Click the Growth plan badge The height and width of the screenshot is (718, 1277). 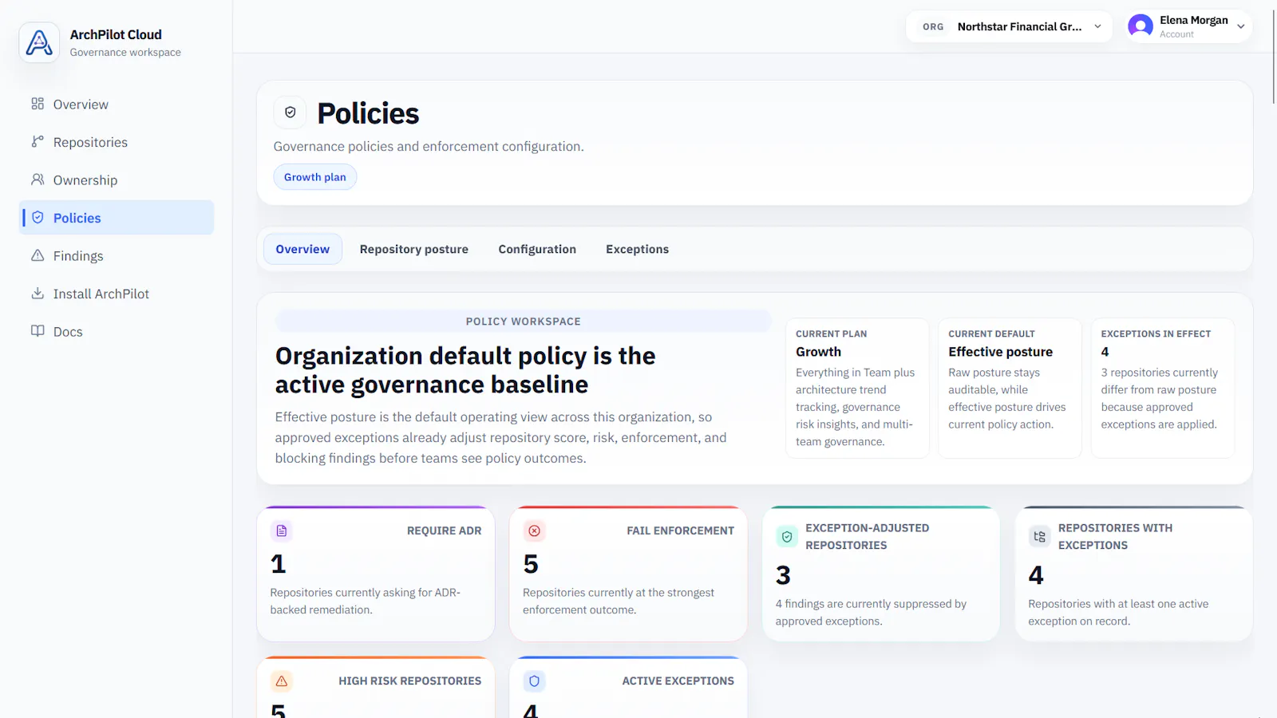point(315,177)
